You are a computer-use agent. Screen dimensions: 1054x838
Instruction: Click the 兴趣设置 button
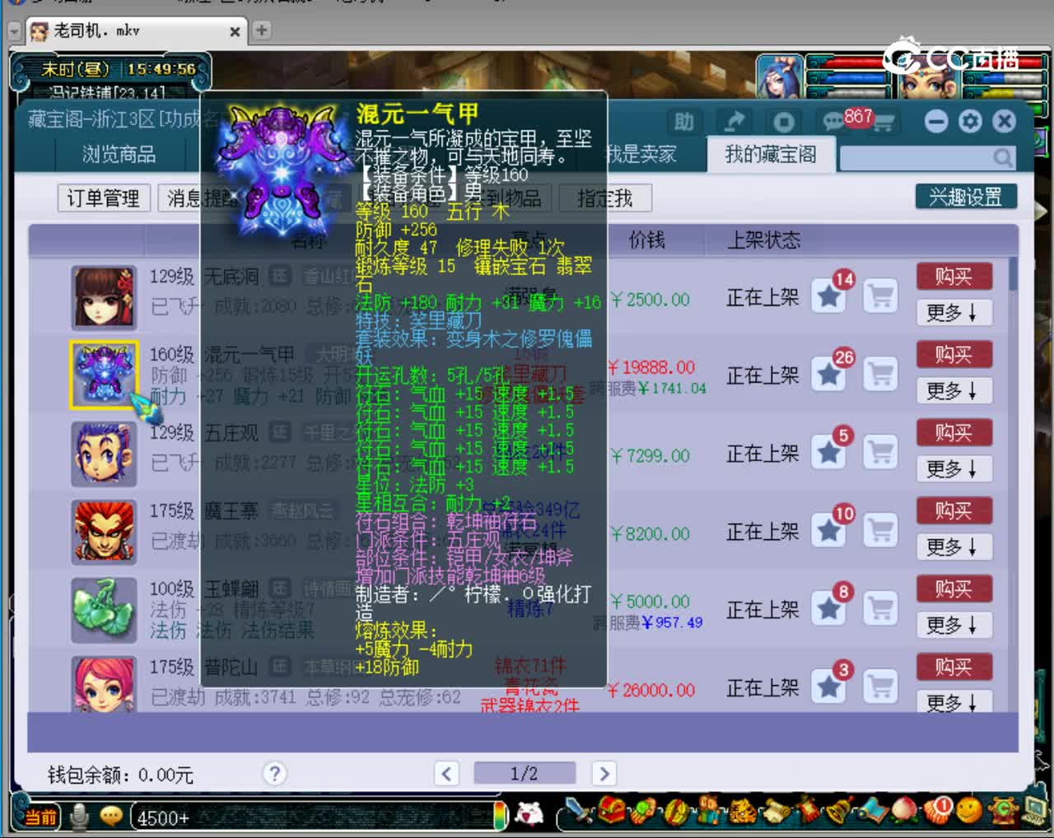pos(966,197)
